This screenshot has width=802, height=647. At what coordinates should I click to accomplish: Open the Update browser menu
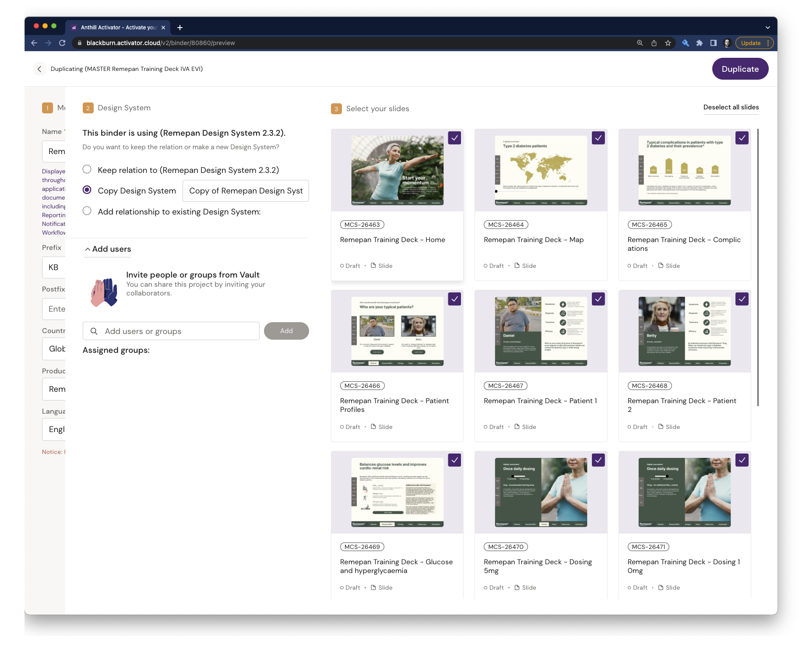754,43
